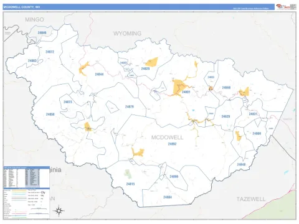Click ZIP code label 24808

[257, 134]
